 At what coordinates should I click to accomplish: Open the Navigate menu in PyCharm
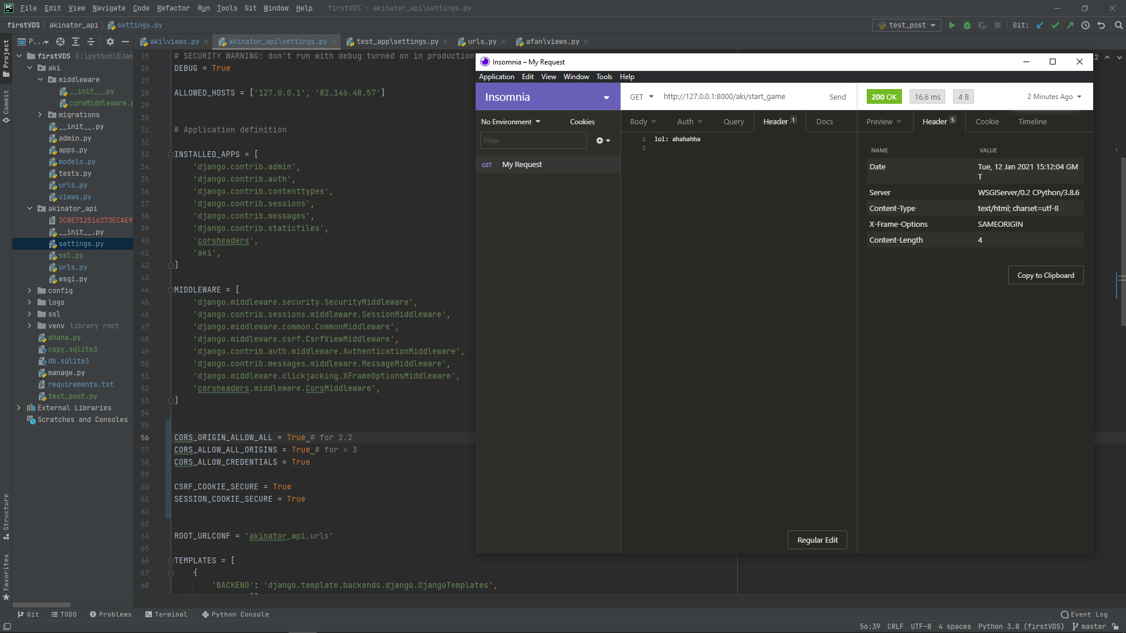coord(108,8)
